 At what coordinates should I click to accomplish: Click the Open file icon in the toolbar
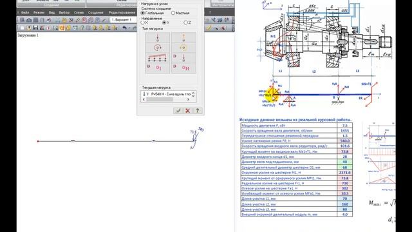28,28
